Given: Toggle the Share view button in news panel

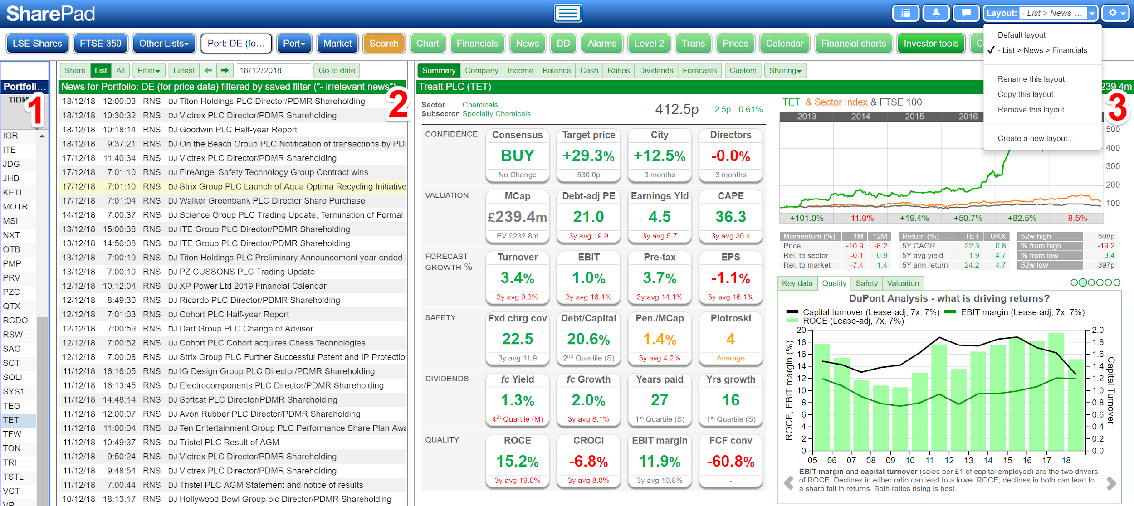Looking at the screenshot, I should click(75, 70).
